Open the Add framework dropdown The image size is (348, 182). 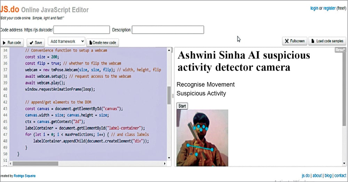click(66, 41)
